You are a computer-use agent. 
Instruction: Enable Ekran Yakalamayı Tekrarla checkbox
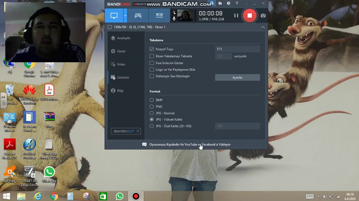pyautogui.click(x=152, y=56)
